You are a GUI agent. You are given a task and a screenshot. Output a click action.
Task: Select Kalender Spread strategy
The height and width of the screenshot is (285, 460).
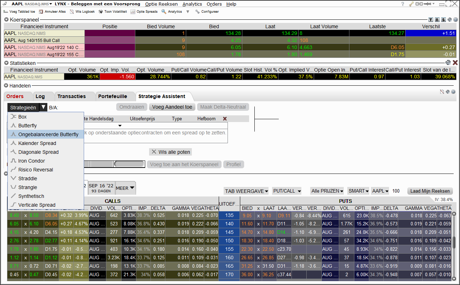coord(46,143)
